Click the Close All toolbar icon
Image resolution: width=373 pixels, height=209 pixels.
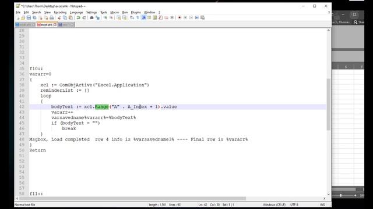point(46,18)
